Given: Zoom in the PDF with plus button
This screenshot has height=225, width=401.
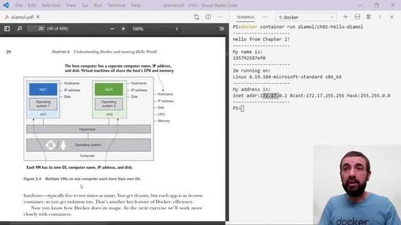Looking at the screenshot, I should [123, 29].
